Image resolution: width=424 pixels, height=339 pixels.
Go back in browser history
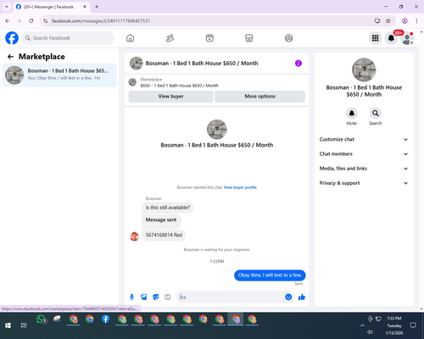[8, 21]
